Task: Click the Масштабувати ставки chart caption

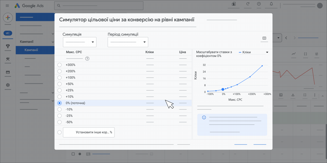Action: click(x=214, y=54)
